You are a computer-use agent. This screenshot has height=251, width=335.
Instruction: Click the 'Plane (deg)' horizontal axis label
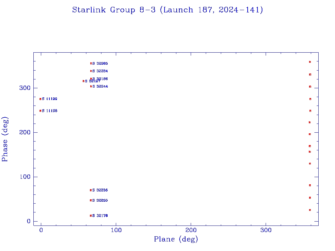[176, 239]
